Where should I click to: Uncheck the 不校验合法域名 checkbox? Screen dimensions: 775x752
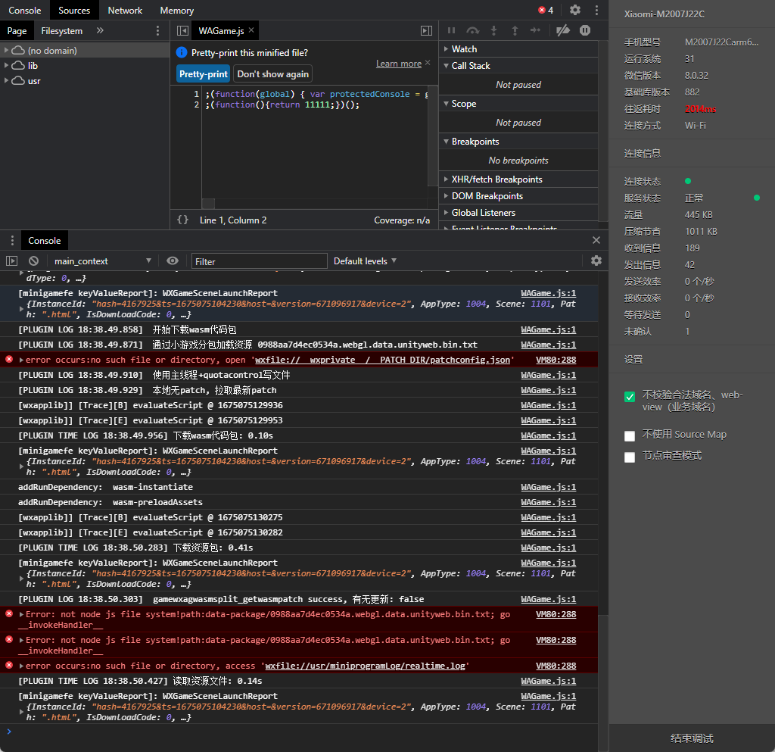[x=630, y=396]
